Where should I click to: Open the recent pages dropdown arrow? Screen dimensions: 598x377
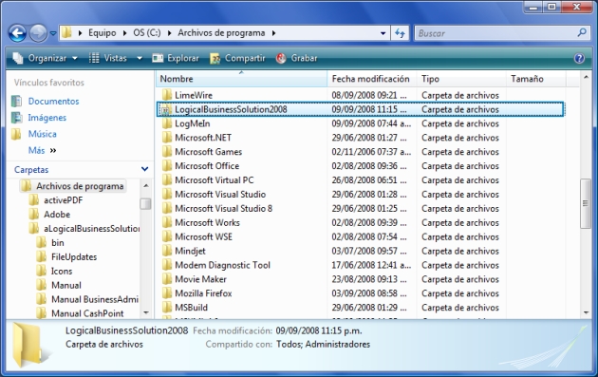point(53,33)
